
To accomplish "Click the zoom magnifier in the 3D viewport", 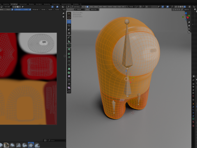I will [189, 22].
